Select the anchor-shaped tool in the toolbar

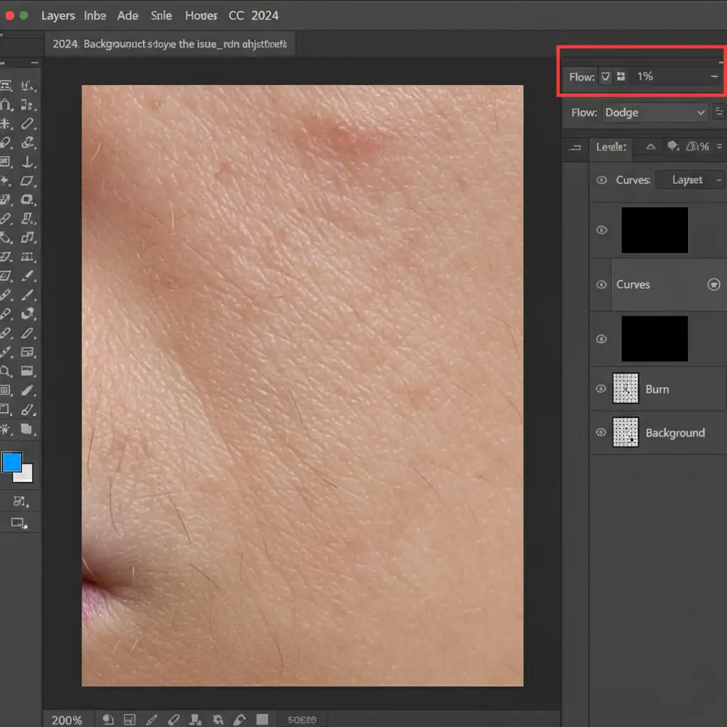coord(28,163)
